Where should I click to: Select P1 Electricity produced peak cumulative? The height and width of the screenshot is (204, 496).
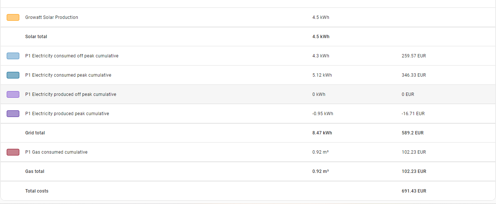click(248, 114)
